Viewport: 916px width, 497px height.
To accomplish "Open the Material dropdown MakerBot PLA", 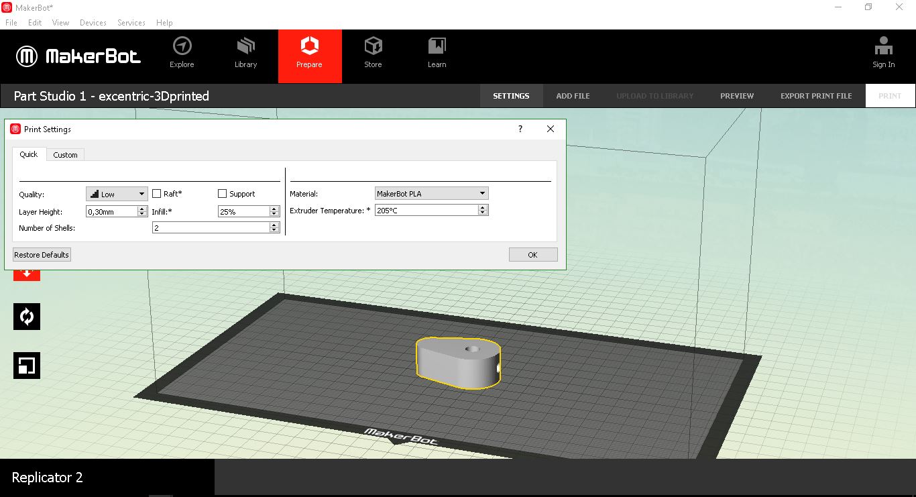I will coord(431,193).
